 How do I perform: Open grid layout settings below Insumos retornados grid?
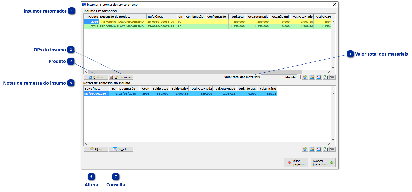[x=312, y=77]
